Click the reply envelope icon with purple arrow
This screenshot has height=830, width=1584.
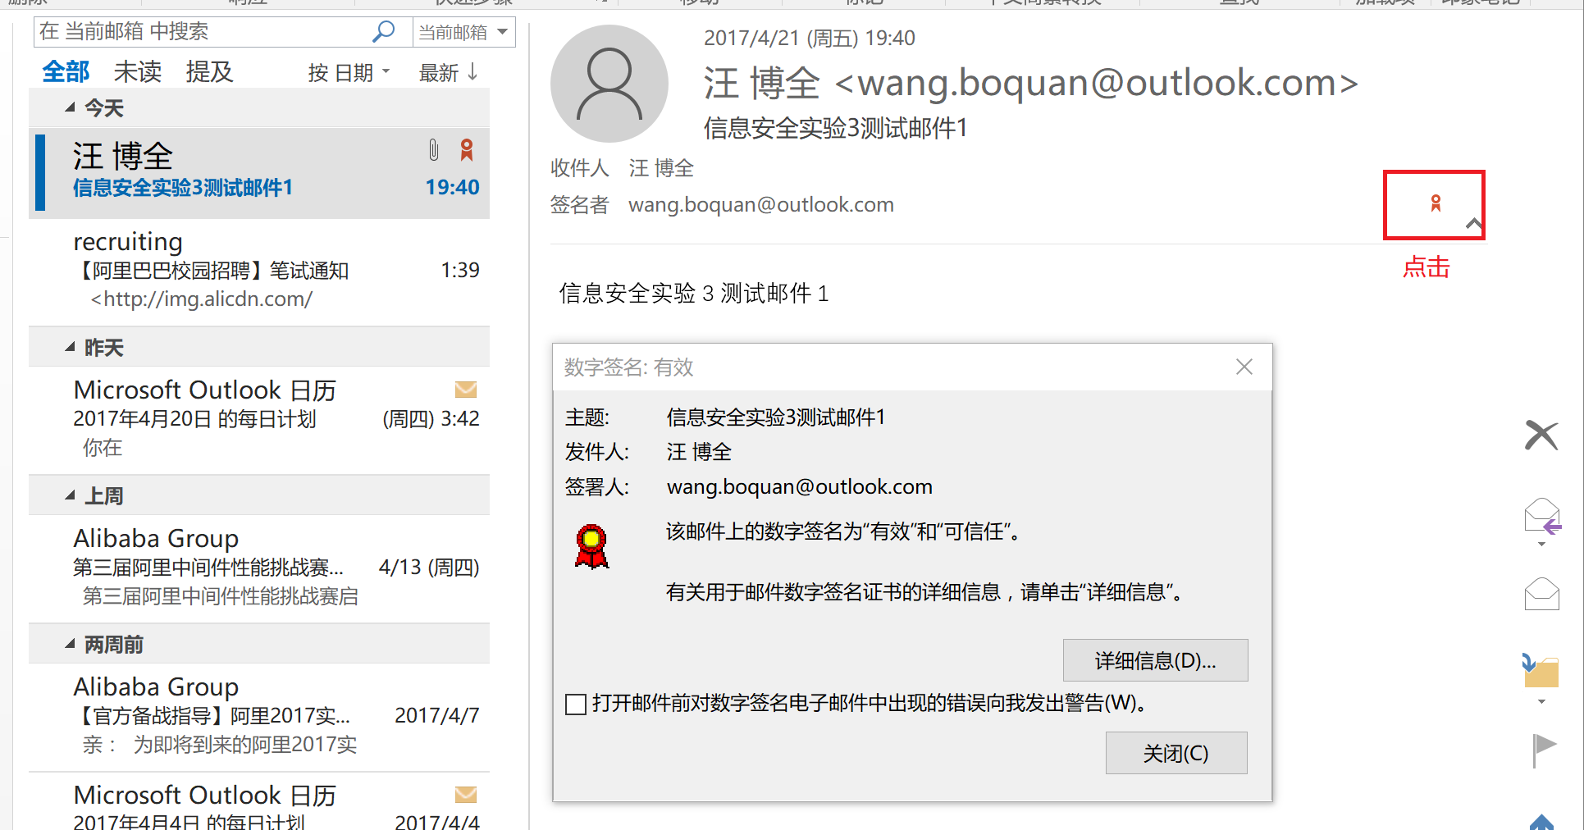point(1541,517)
